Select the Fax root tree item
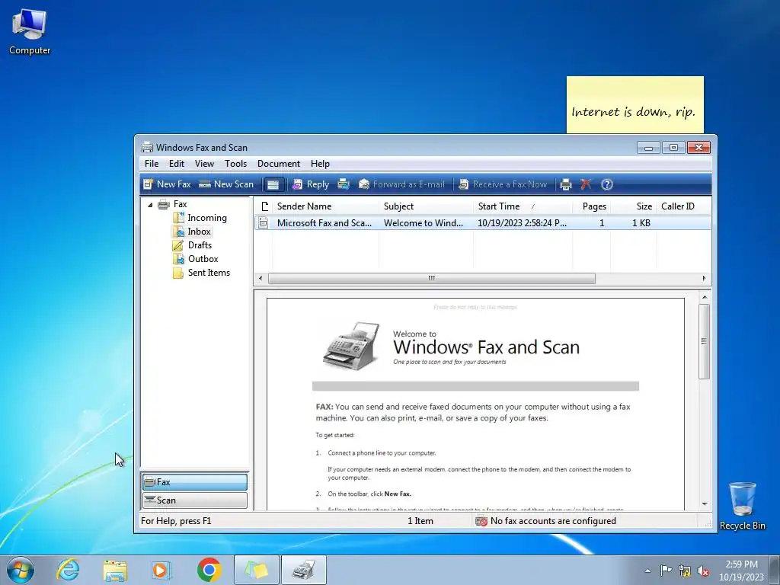The width and height of the screenshot is (780, 585). [x=173, y=204]
